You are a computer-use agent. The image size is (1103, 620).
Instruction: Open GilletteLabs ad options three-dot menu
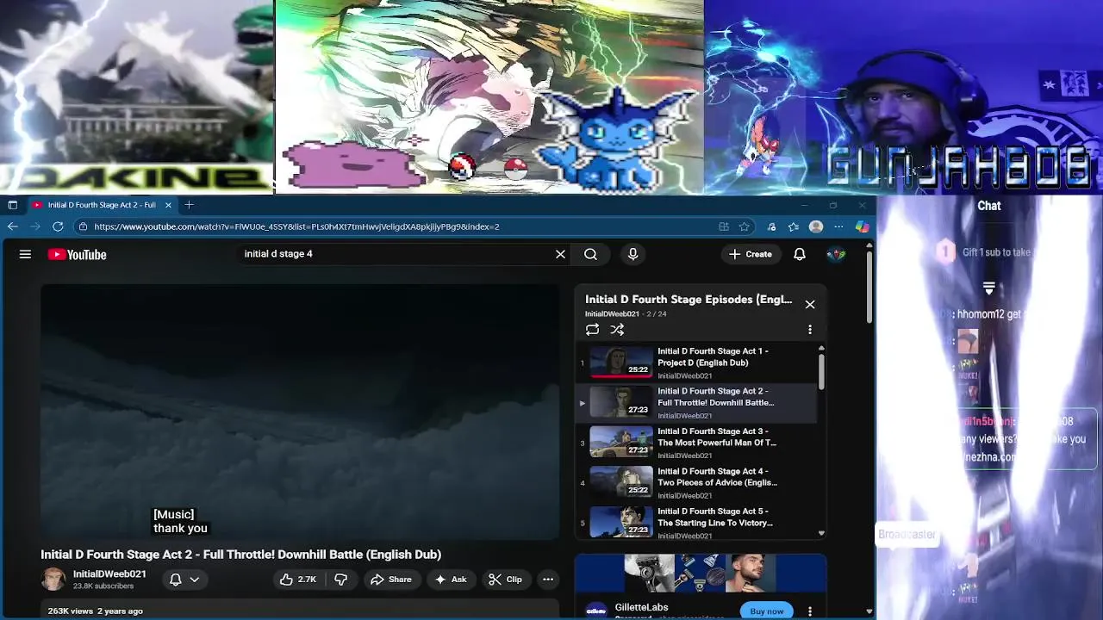810,611
